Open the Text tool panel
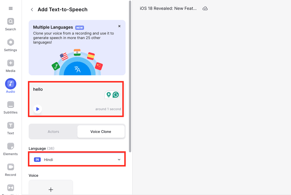The height and width of the screenshot is (195, 291). pyautogui.click(x=11, y=128)
